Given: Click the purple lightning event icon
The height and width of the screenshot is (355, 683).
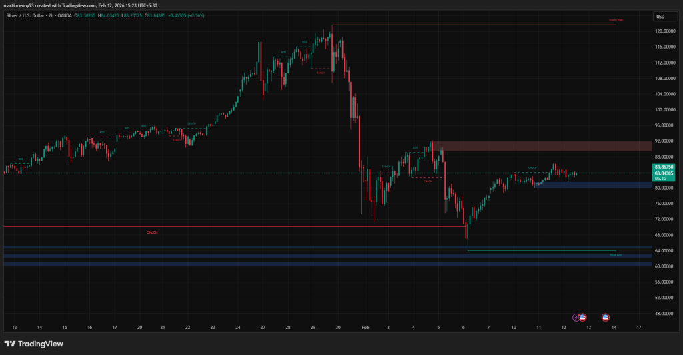Looking at the screenshot, I should (x=576, y=317).
